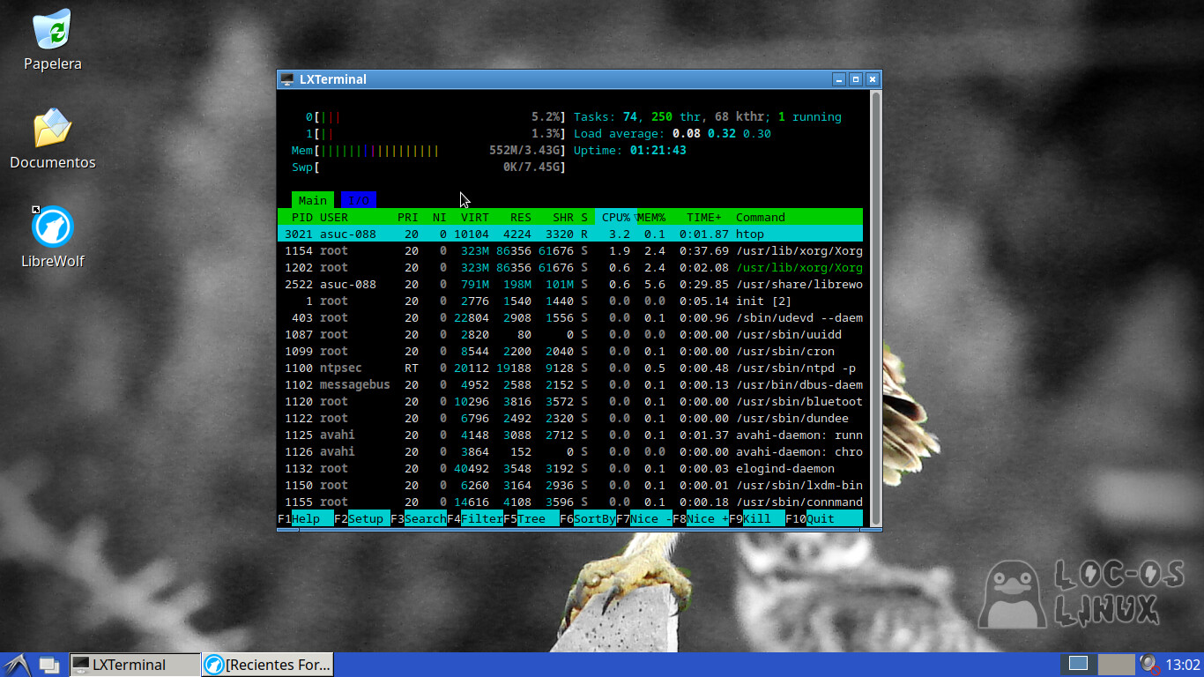Screen dimensions: 1204x677
Task: Toggle the F5 Tree view
Action: pyautogui.click(x=531, y=518)
